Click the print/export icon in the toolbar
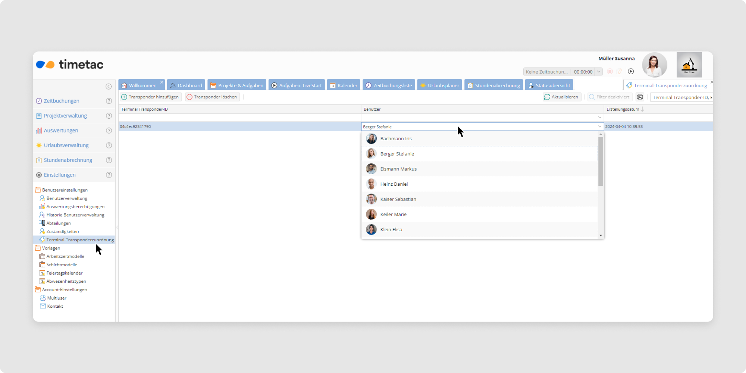The height and width of the screenshot is (373, 746). [640, 97]
